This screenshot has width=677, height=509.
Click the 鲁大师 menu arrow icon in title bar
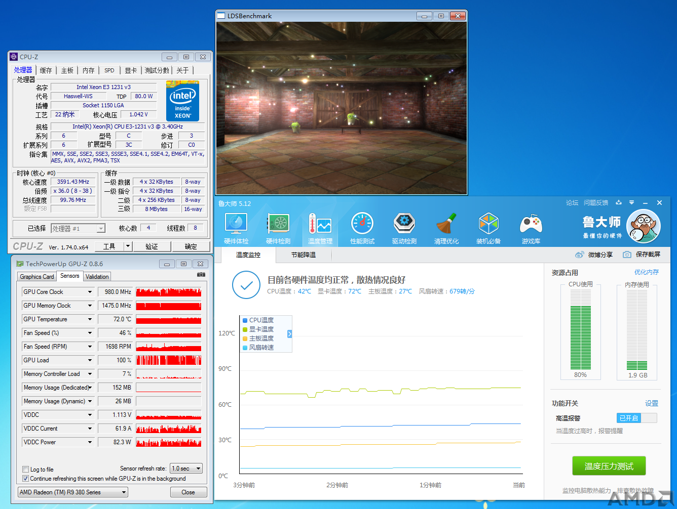point(631,202)
